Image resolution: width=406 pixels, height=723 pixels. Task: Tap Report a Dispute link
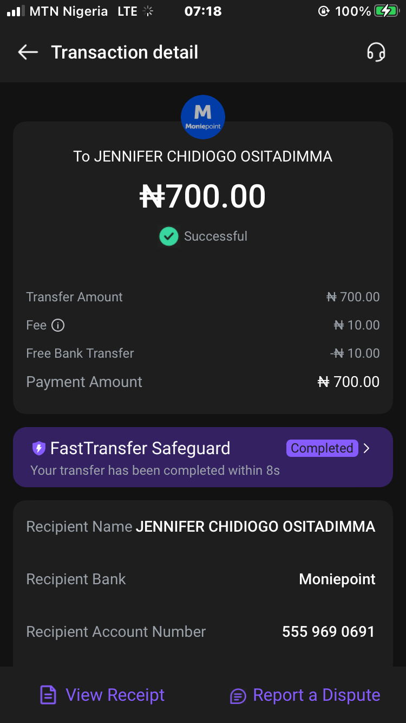click(x=316, y=695)
